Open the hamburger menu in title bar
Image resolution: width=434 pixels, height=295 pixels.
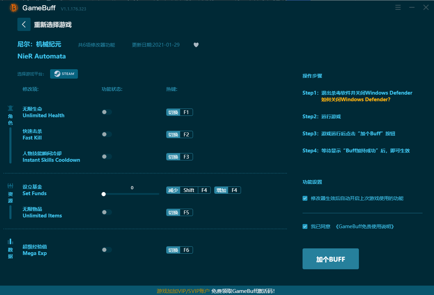[x=398, y=7]
